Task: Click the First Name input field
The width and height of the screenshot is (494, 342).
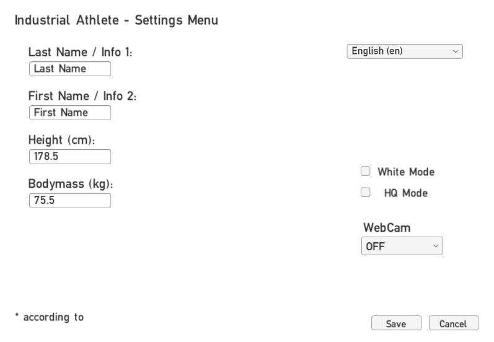Action: pos(69,113)
